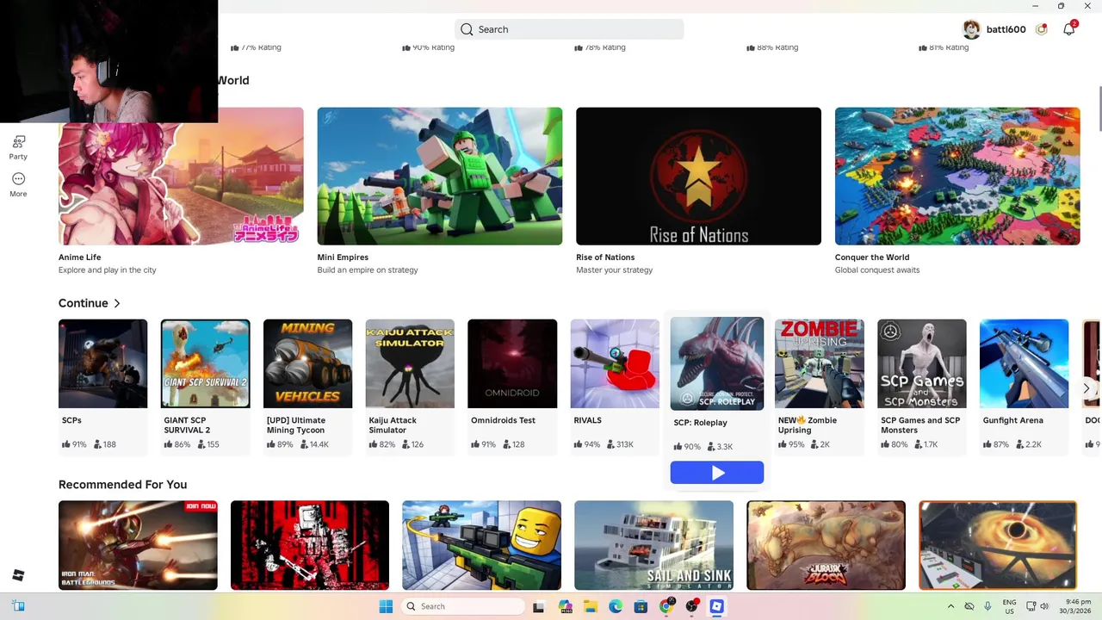Click the Recommended For You heading
1102x620 pixels.
pos(122,485)
